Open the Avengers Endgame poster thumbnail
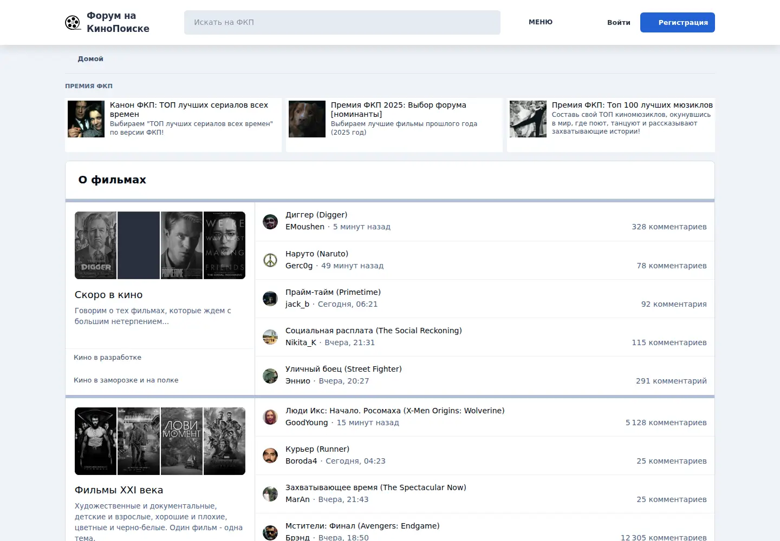Image resolution: width=780 pixels, height=541 pixels. 224,441
